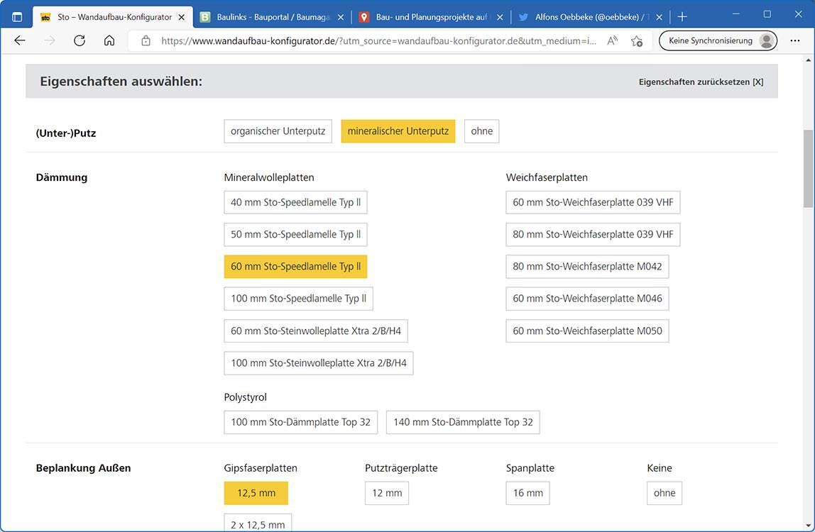This screenshot has height=532, width=815.
Task: Toggle 12,5 mm Gipsfaserplatten option
Action: tap(256, 493)
